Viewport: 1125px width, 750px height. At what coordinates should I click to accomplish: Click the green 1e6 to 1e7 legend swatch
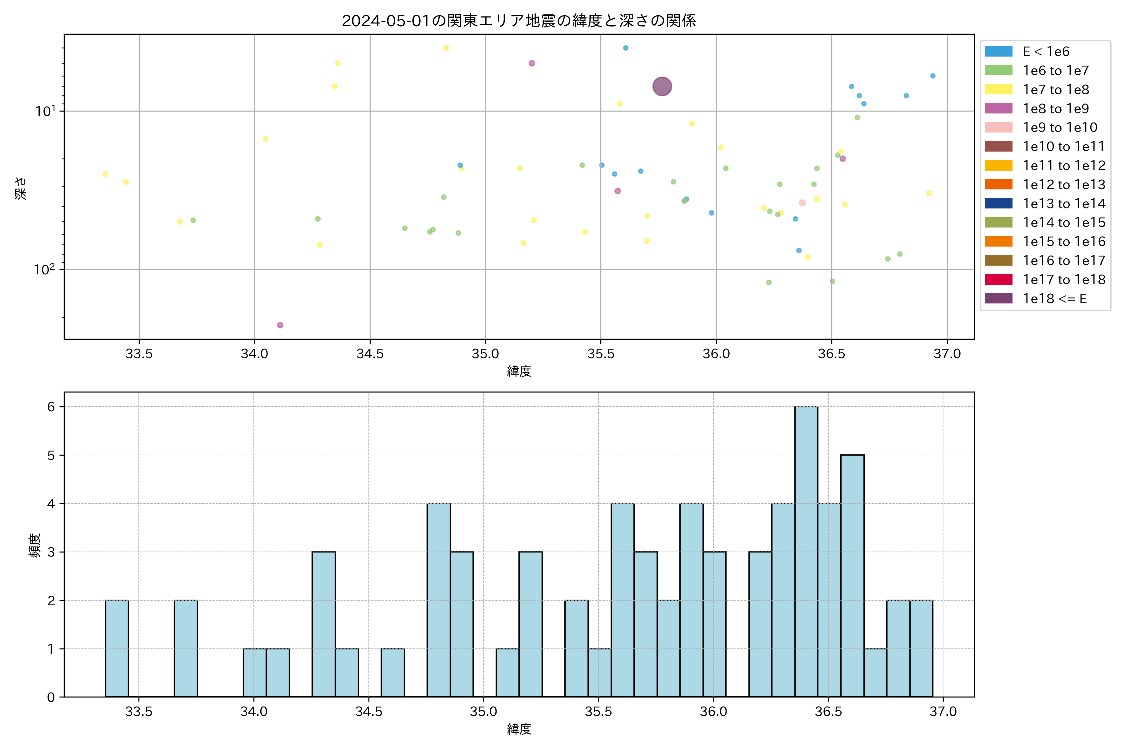[998, 70]
